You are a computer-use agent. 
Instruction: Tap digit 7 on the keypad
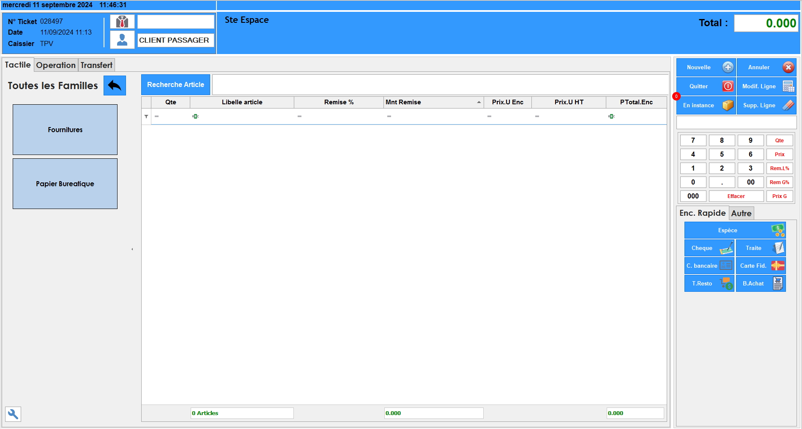693,141
